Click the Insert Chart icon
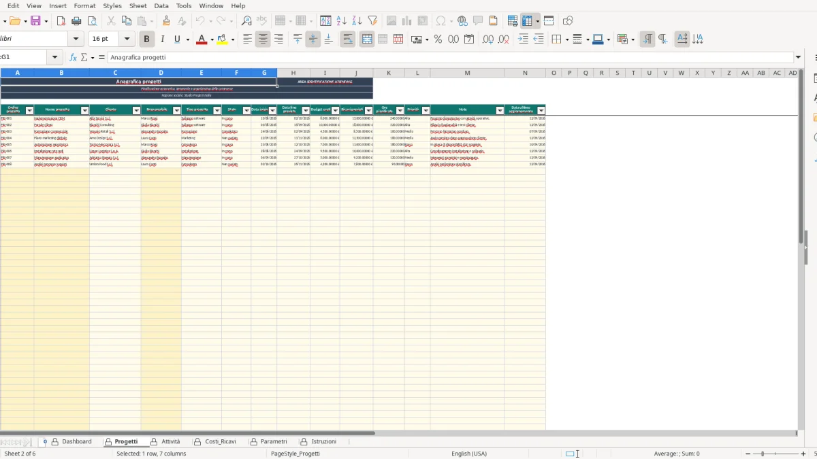This screenshot has height=459, width=817. [x=407, y=21]
